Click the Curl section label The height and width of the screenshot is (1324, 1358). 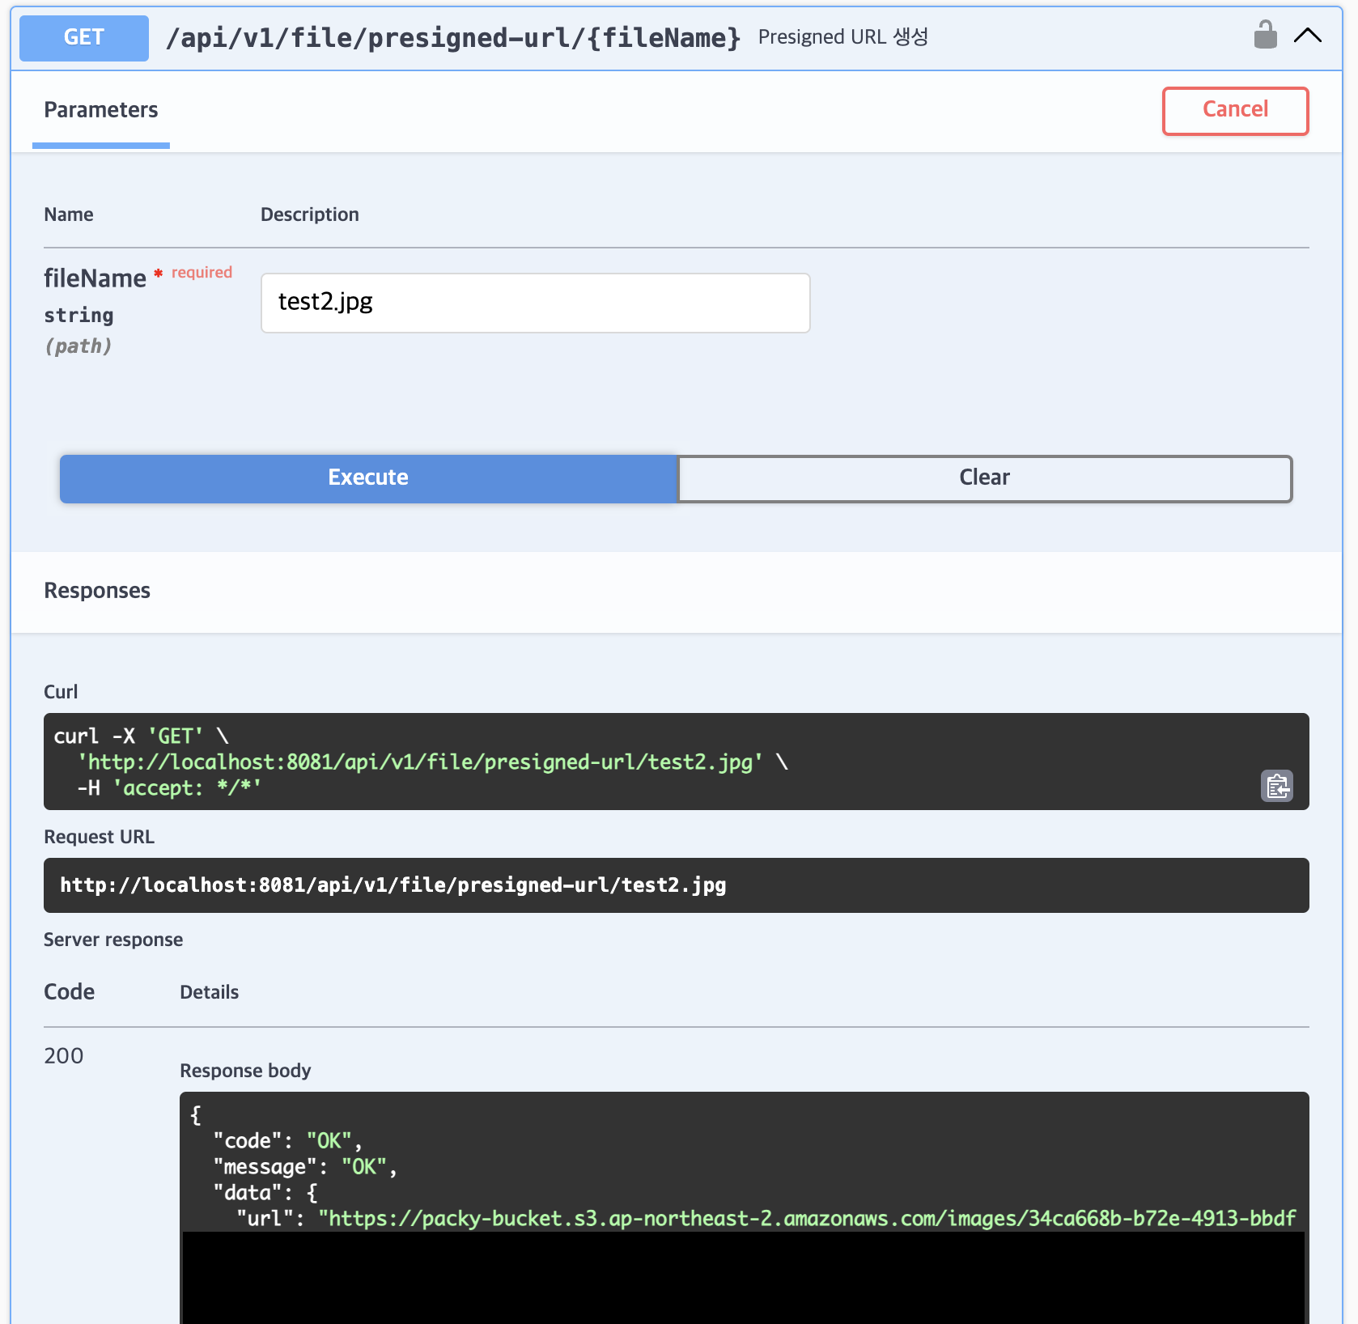[x=61, y=692]
